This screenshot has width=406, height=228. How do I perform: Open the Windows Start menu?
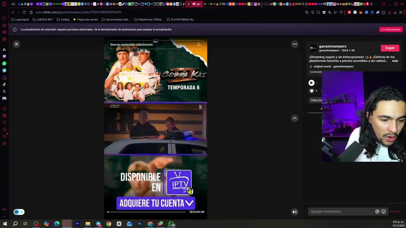(x=5, y=224)
